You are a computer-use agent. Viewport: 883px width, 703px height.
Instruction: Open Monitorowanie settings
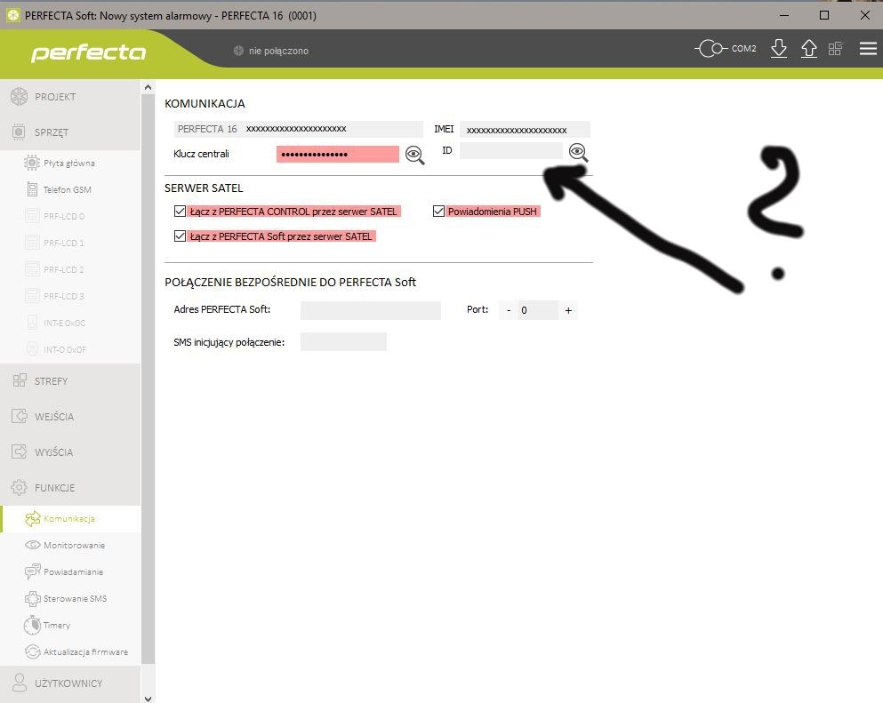[x=70, y=545]
